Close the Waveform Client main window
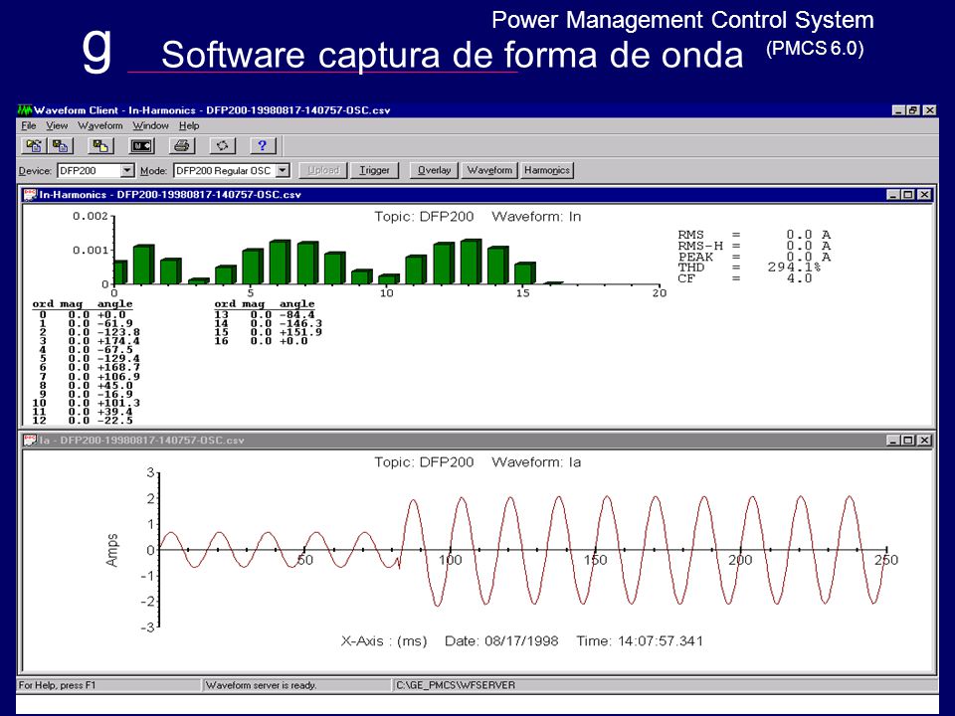The image size is (955, 716). click(929, 110)
